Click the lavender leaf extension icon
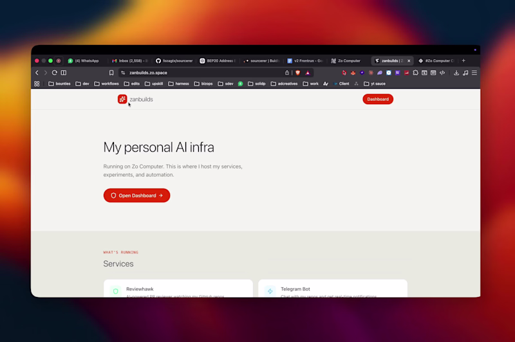This screenshot has height=342, width=515. pos(380,73)
